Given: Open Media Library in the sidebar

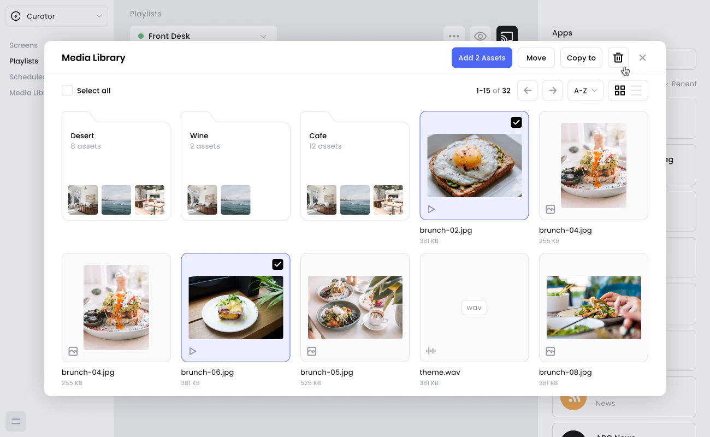Looking at the screenshot, I should tap(27, 93).
